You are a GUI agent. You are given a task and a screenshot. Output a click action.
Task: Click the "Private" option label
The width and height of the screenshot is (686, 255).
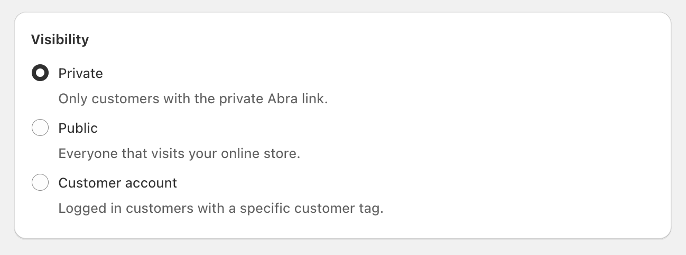click(80, 73)
